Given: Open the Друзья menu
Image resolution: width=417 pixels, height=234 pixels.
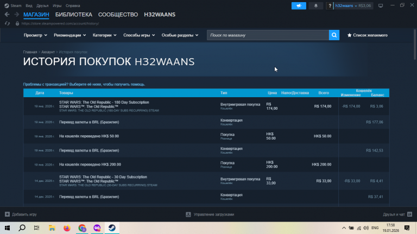Looking at the screenshot, I should pyautogui.click(x=42, y=5).
